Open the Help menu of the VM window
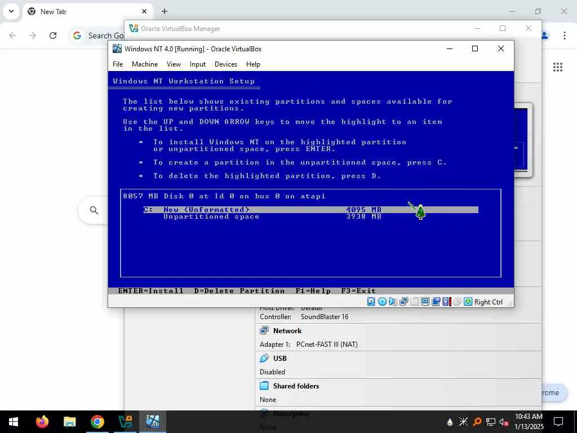 click(253, 64)
